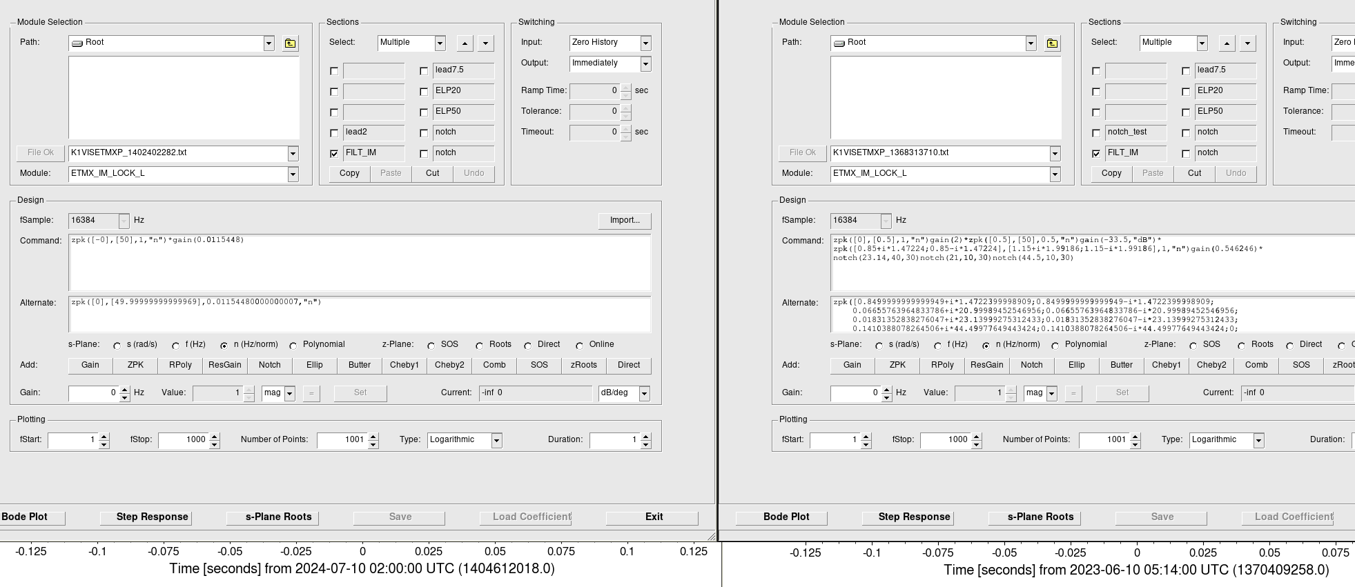Enable the lead2 section checkbox
This screenshot has width=1355, height=587.
[335, 133]
